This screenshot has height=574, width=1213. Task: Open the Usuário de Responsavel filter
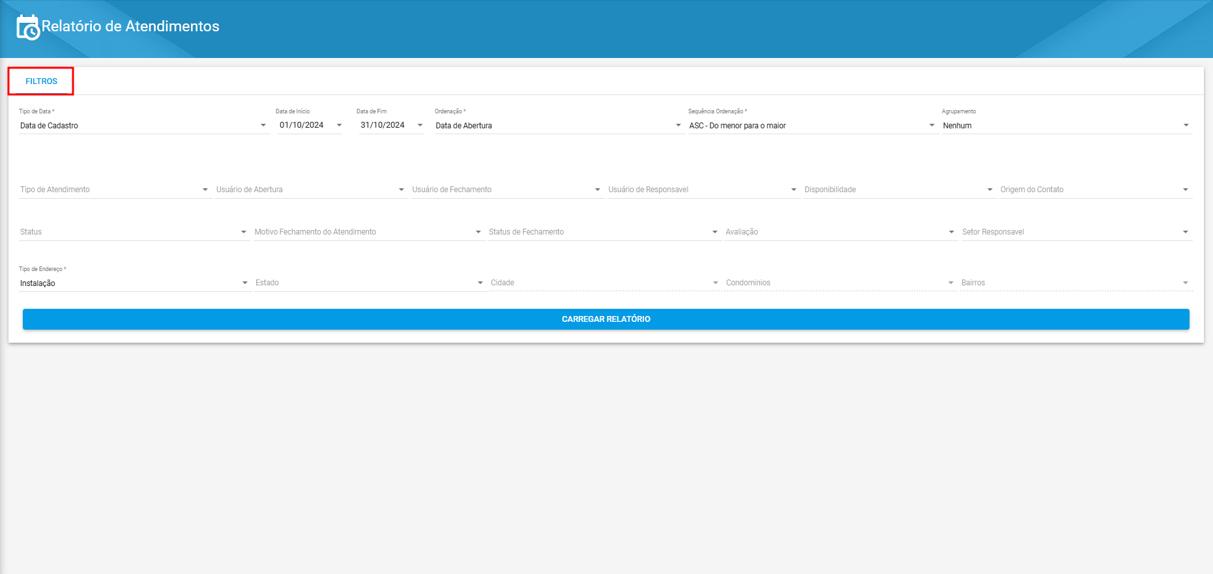click(703, 190)
